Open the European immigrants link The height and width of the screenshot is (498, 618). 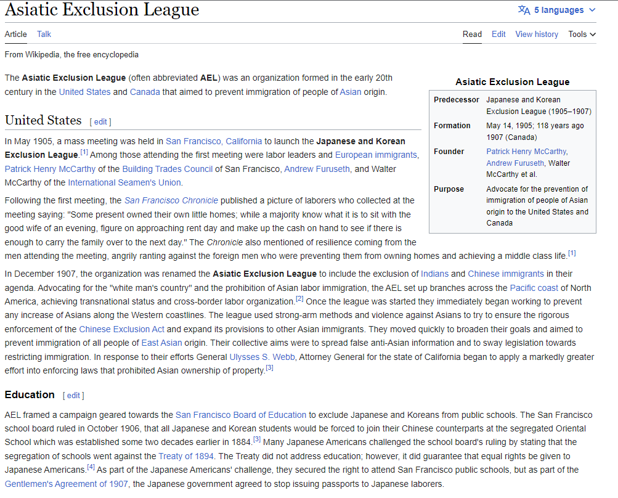pos(376,155)
